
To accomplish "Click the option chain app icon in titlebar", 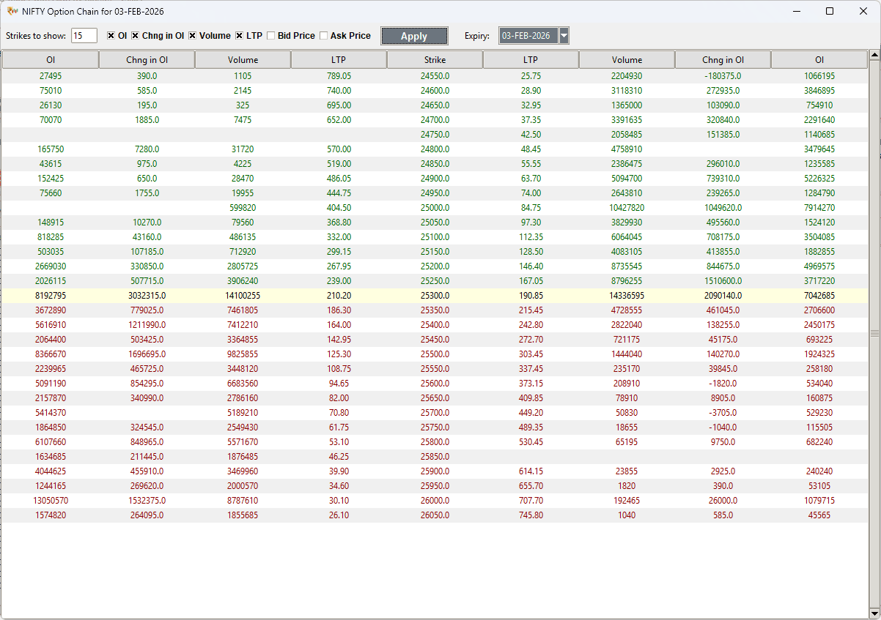I will [13, 12].
